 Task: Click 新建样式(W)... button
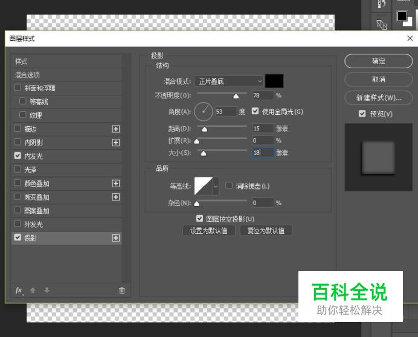[378, 98]
